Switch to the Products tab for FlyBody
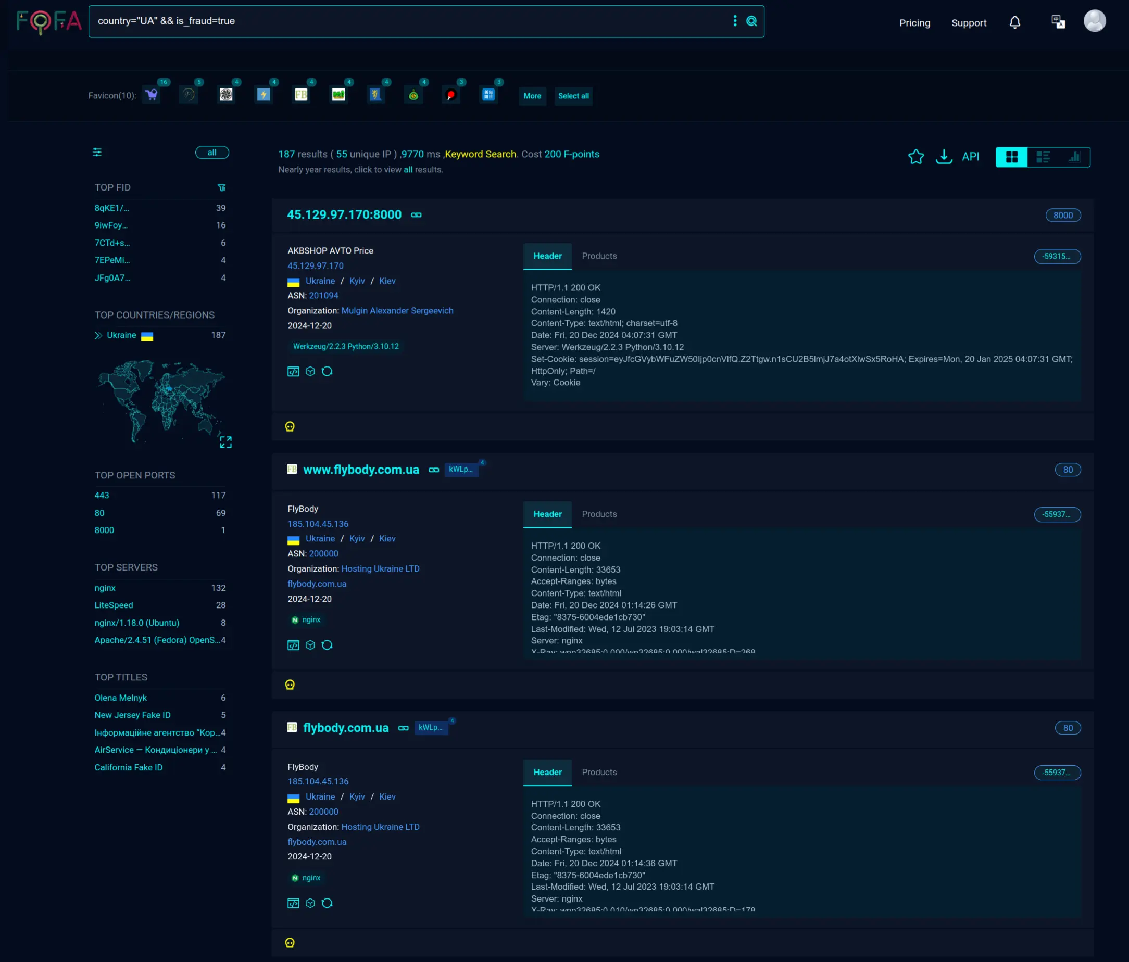 (x=599, y=514)
